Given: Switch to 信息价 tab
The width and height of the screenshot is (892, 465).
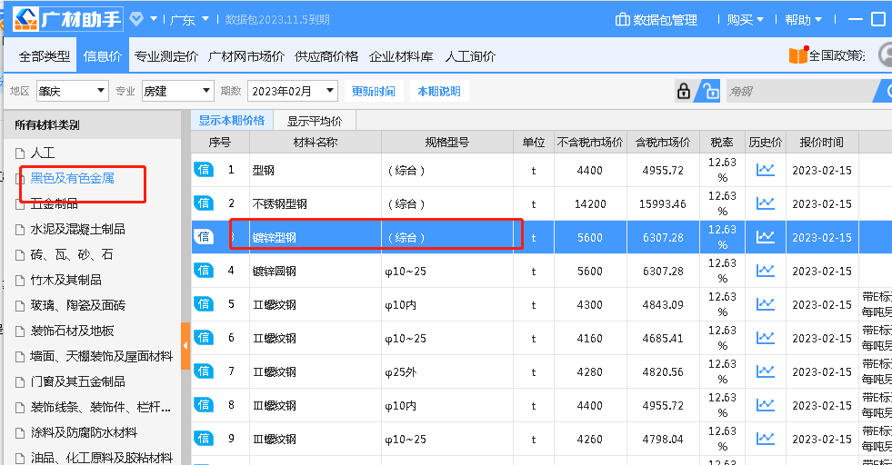Looking at the screenshot, I should pos(103,55).
